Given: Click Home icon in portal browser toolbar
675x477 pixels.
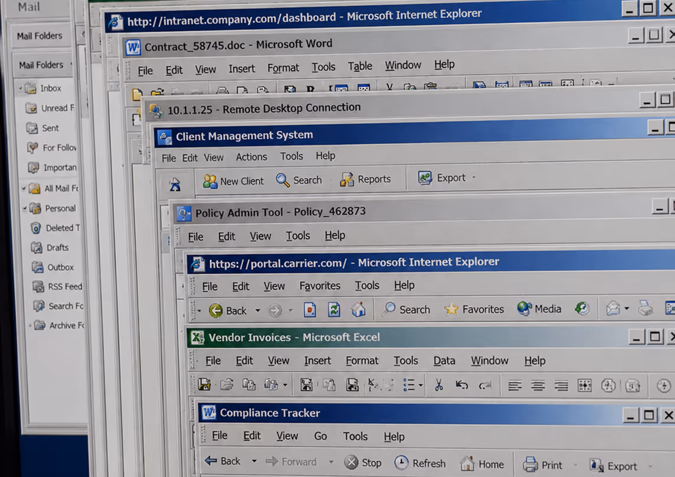Looking at the screenshot, I should (x=359, y=309).
